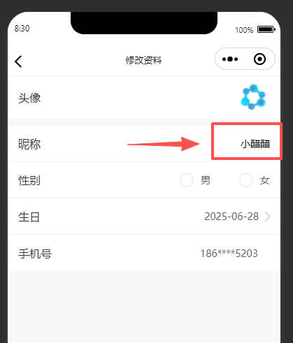Tap the 性别 row label

(x=29, y=180)
